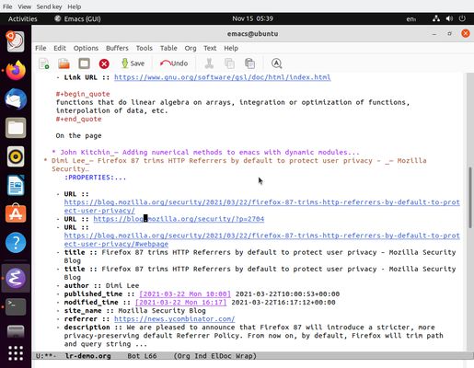The height and width of the screenshot is (368, 474).
Task: Click the #+begin_quote line
Action: tap(83, 94)
